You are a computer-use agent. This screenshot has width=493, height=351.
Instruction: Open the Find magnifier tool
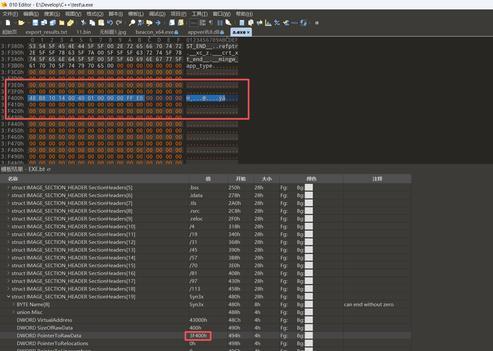132,23
